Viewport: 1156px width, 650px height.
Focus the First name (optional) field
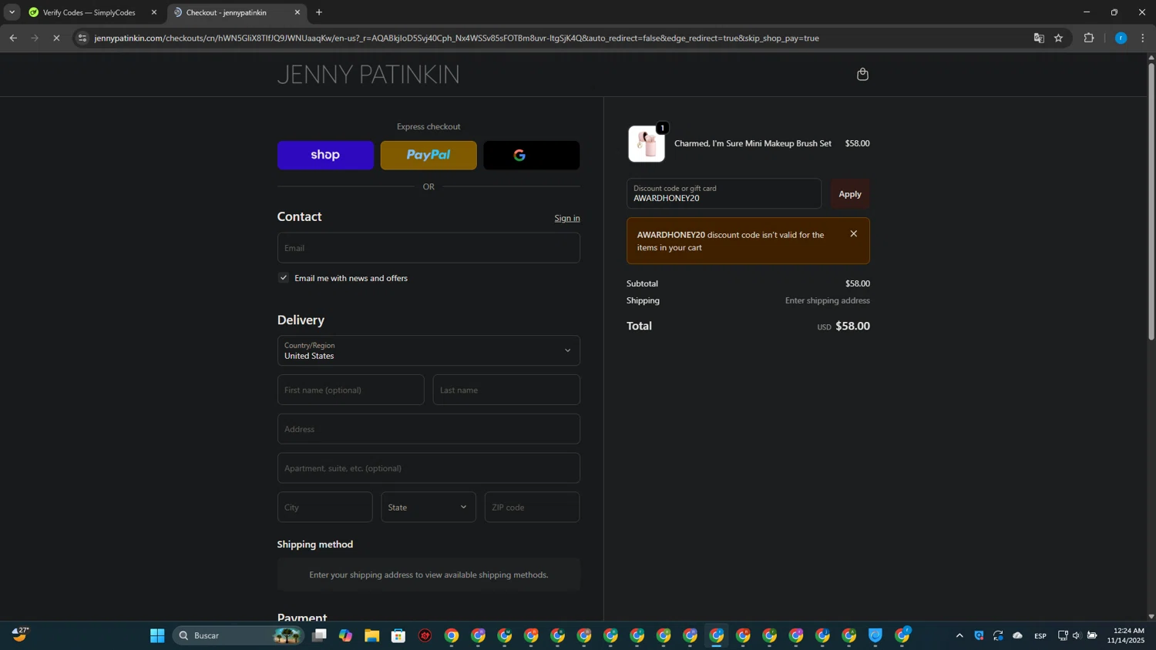(351, 390)
